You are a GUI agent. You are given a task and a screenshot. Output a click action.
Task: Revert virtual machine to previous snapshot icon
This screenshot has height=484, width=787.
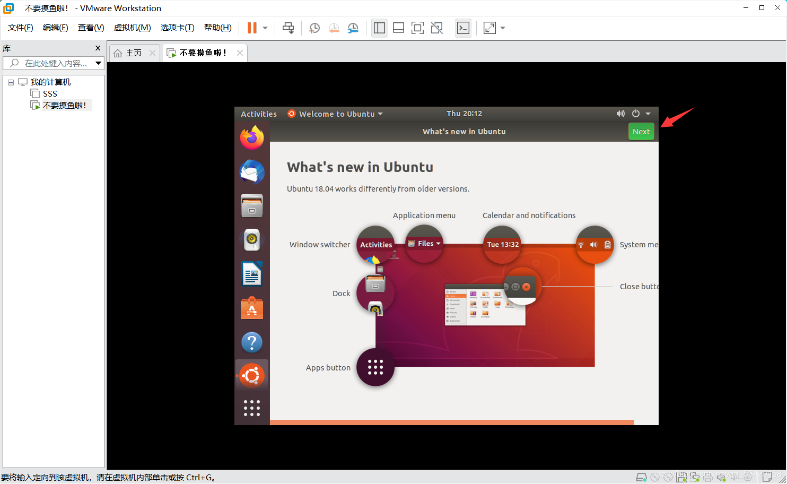pos(334,28)
